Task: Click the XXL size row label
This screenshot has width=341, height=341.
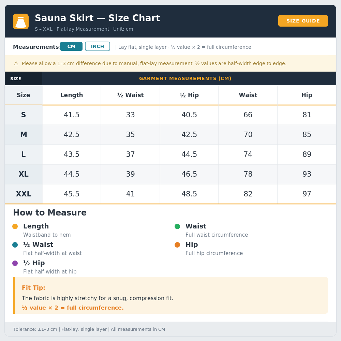Action: [24, 194]
